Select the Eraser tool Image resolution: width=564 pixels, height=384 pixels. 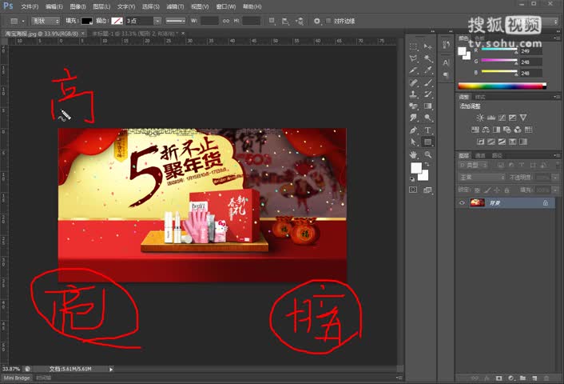click(413, 106)
